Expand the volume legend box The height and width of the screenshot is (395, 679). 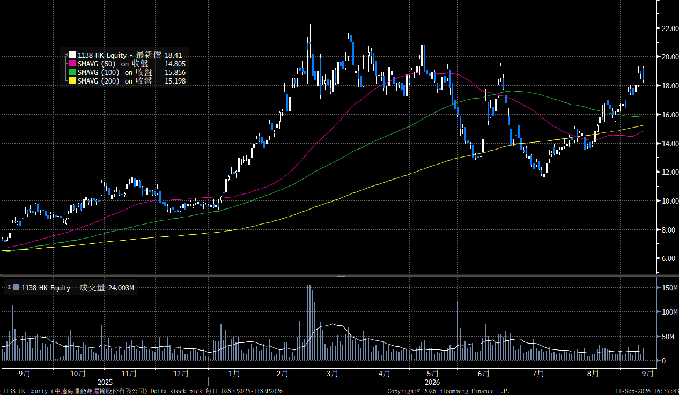9,288
